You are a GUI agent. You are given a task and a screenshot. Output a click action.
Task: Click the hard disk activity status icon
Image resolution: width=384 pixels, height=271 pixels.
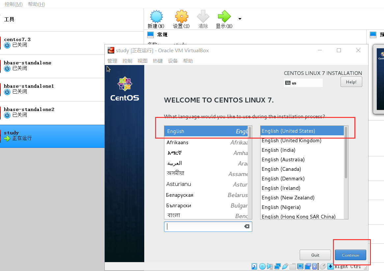coord(255,266)
